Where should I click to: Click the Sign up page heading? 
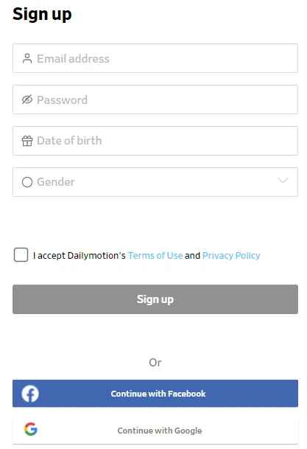[42, 14]
